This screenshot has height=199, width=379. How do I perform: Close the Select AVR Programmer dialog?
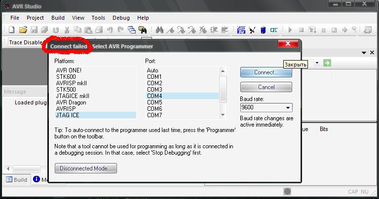[288, 43]
